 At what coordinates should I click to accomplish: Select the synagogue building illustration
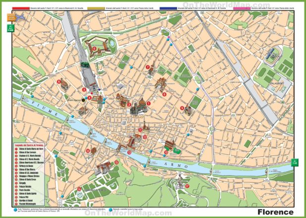pyautogui.click(x=188, y=110)
